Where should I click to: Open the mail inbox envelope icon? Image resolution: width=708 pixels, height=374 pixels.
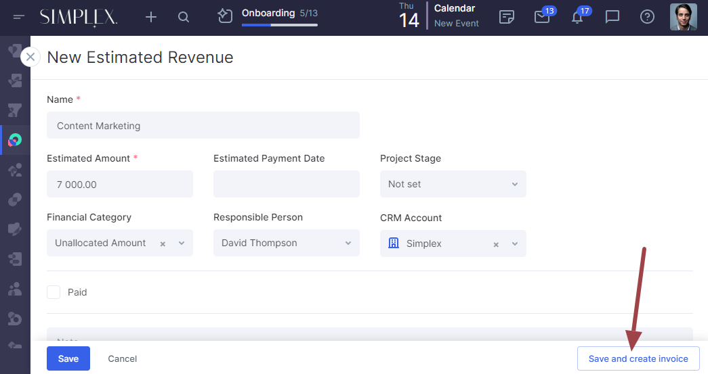542,17
